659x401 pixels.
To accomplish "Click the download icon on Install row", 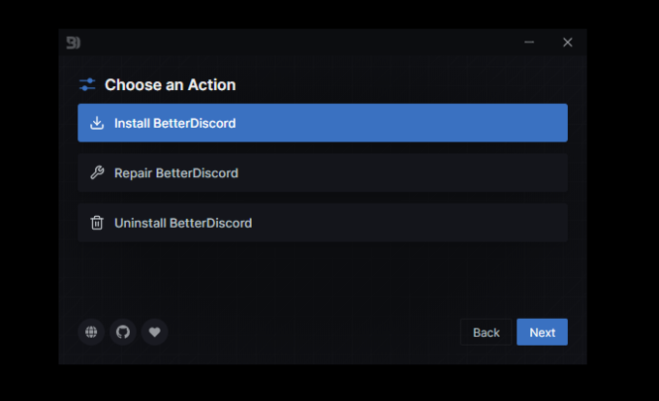I will pos(97,123).
